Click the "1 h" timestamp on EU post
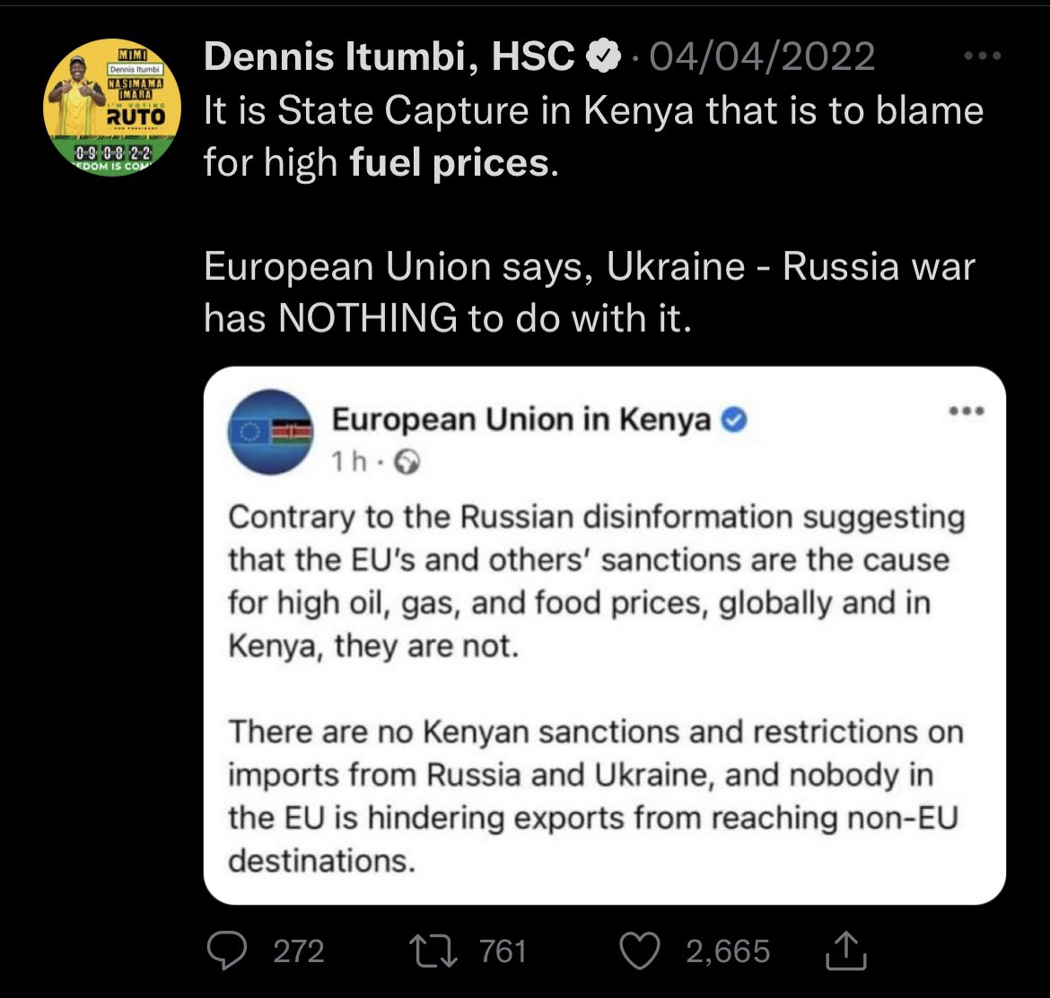This screenshot has height=998, width=1050. (x=347, y=461)
